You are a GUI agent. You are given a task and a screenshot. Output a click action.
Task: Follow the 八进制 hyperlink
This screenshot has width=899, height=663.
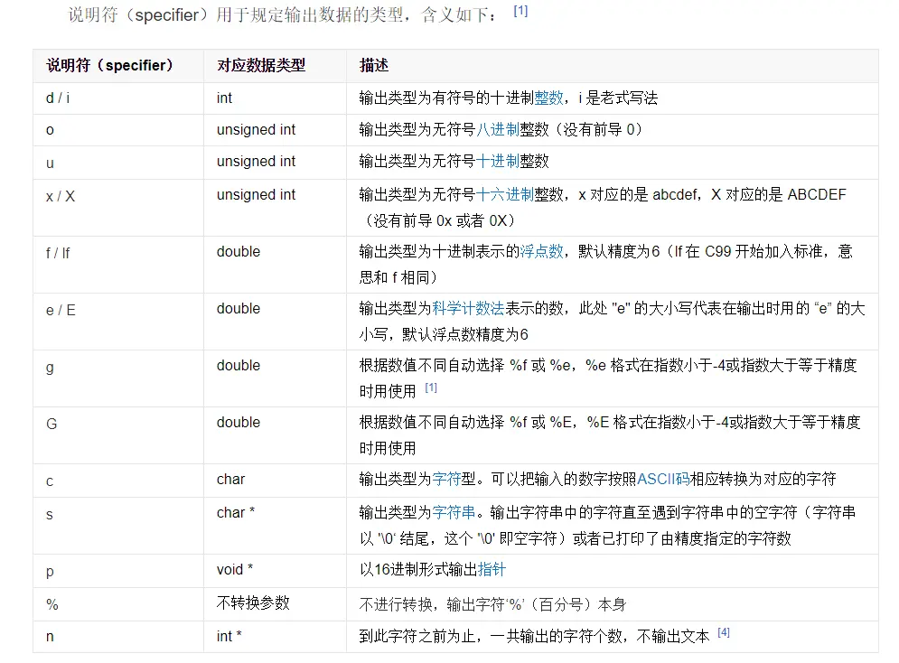point(498,129)
